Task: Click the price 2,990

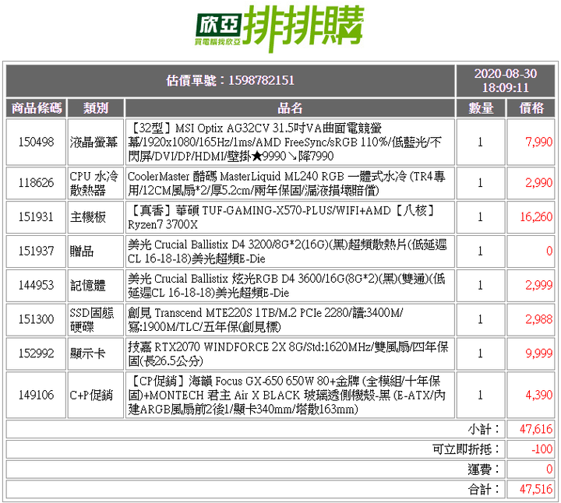Action: click(539, 183)
